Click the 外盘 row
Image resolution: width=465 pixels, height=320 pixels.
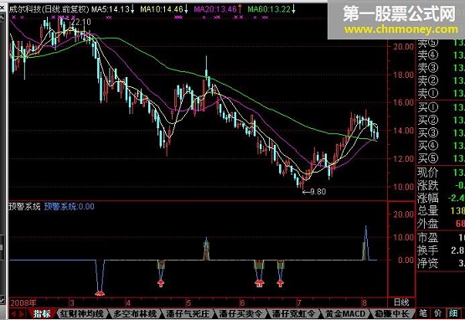click(x=441, y=224)
